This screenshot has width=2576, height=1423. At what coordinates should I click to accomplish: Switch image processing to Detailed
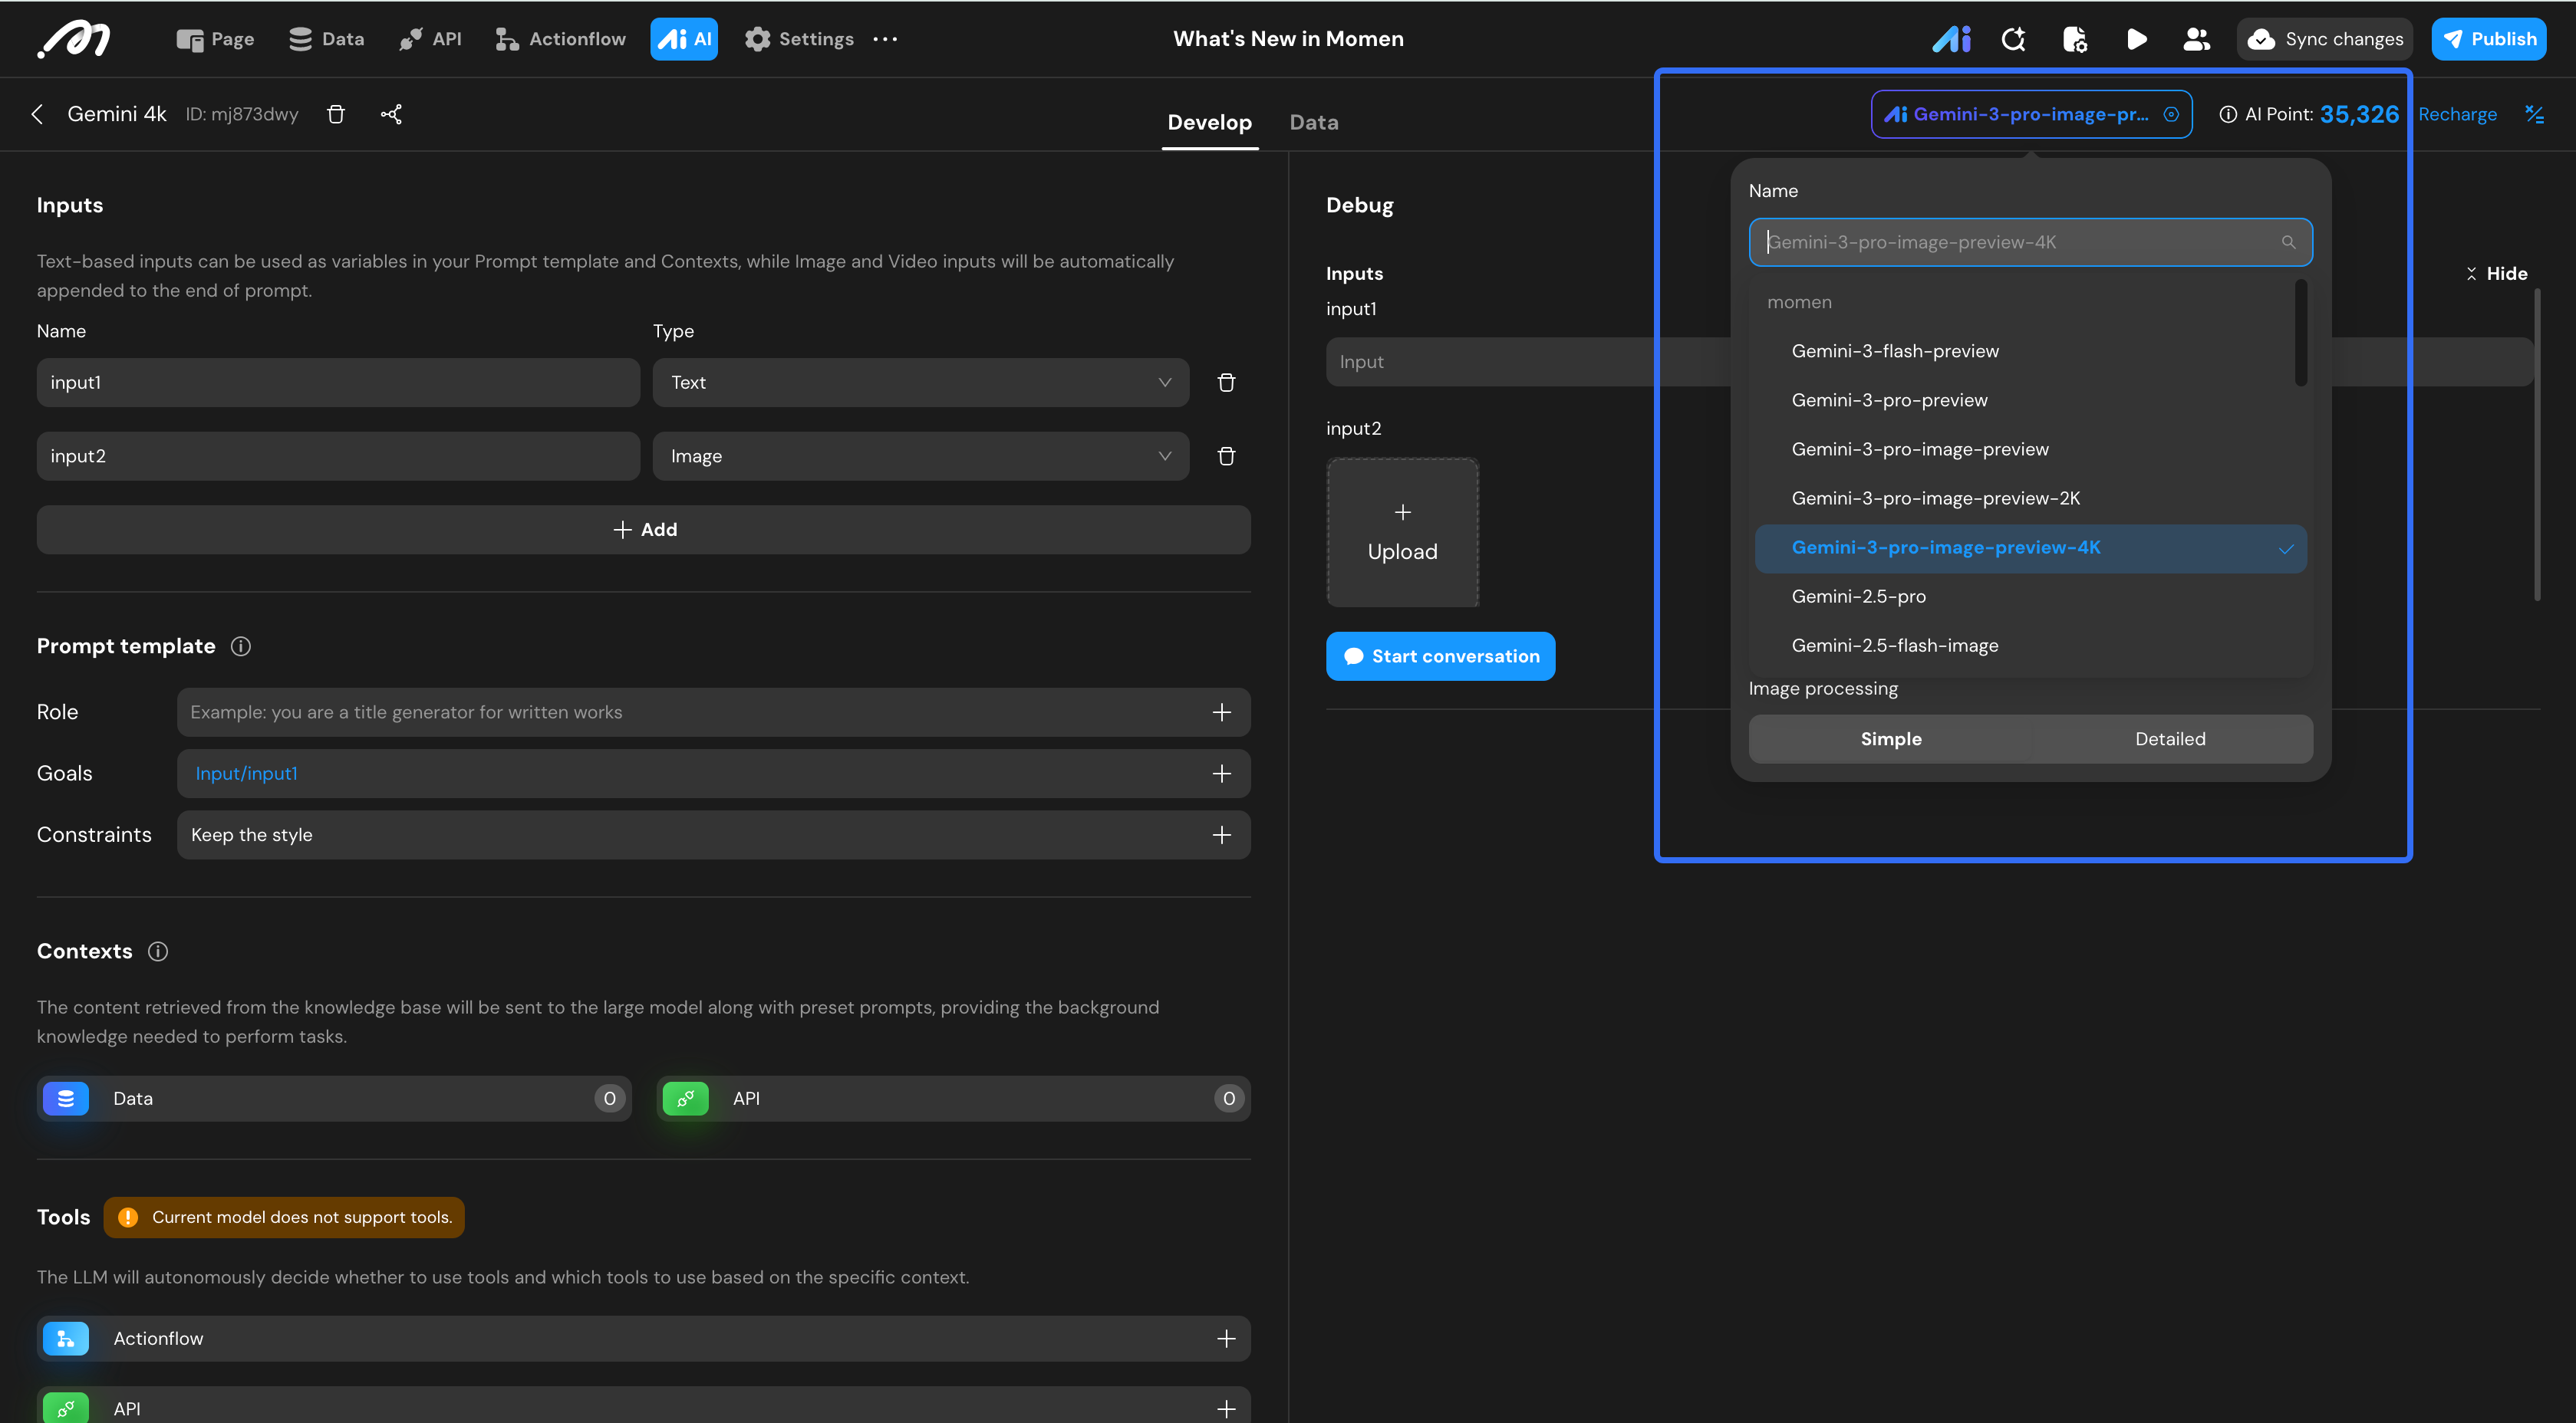pyautogui.click(x=2170, y=739)
